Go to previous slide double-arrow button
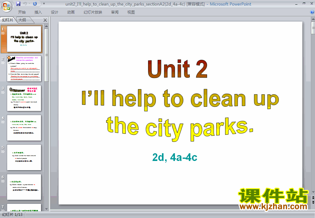Screen dimensions: 315x218 pyautogui.click(x=313, y=198)
